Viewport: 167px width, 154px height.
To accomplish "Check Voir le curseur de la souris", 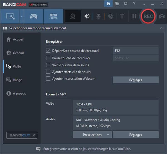I will point(48,65).
